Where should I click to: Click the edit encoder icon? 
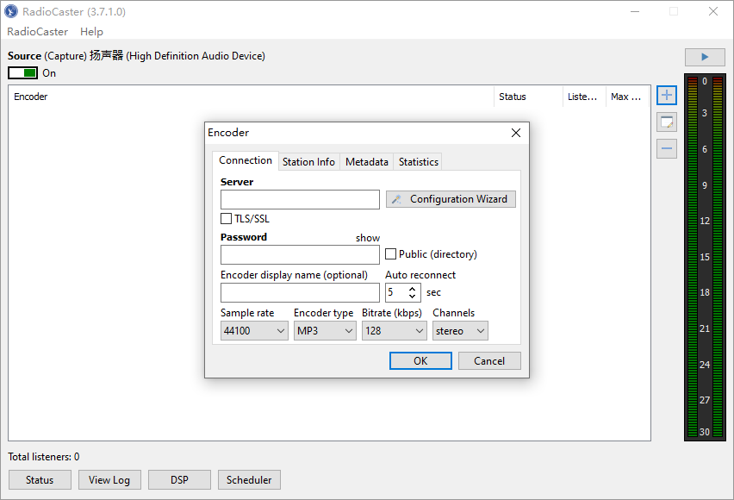pyautogui.click(x=667, y=122)
